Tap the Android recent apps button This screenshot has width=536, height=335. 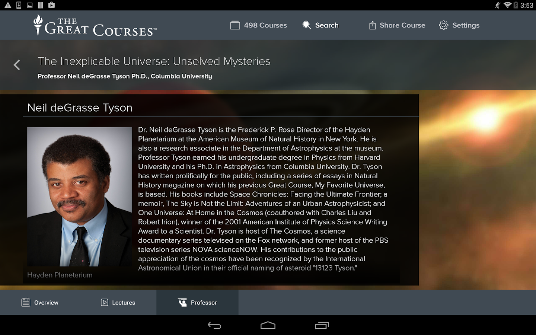[x=322, y=325]
